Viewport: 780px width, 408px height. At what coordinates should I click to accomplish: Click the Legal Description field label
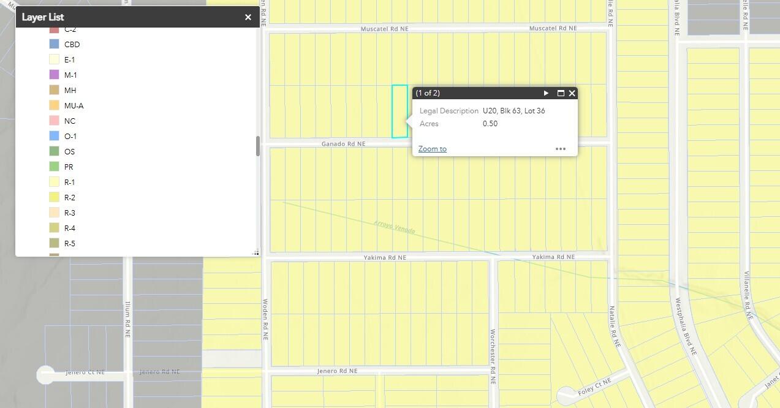(x=449, y=111)
